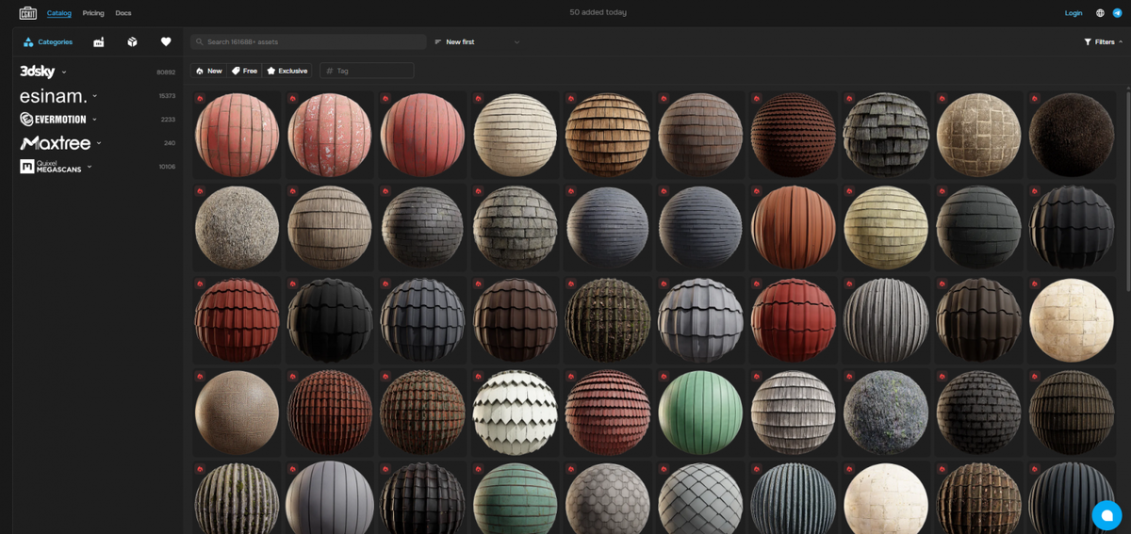
Task: Open the tan wooden shingles sphere thumbnail
Action: click(x=608, y=135)
